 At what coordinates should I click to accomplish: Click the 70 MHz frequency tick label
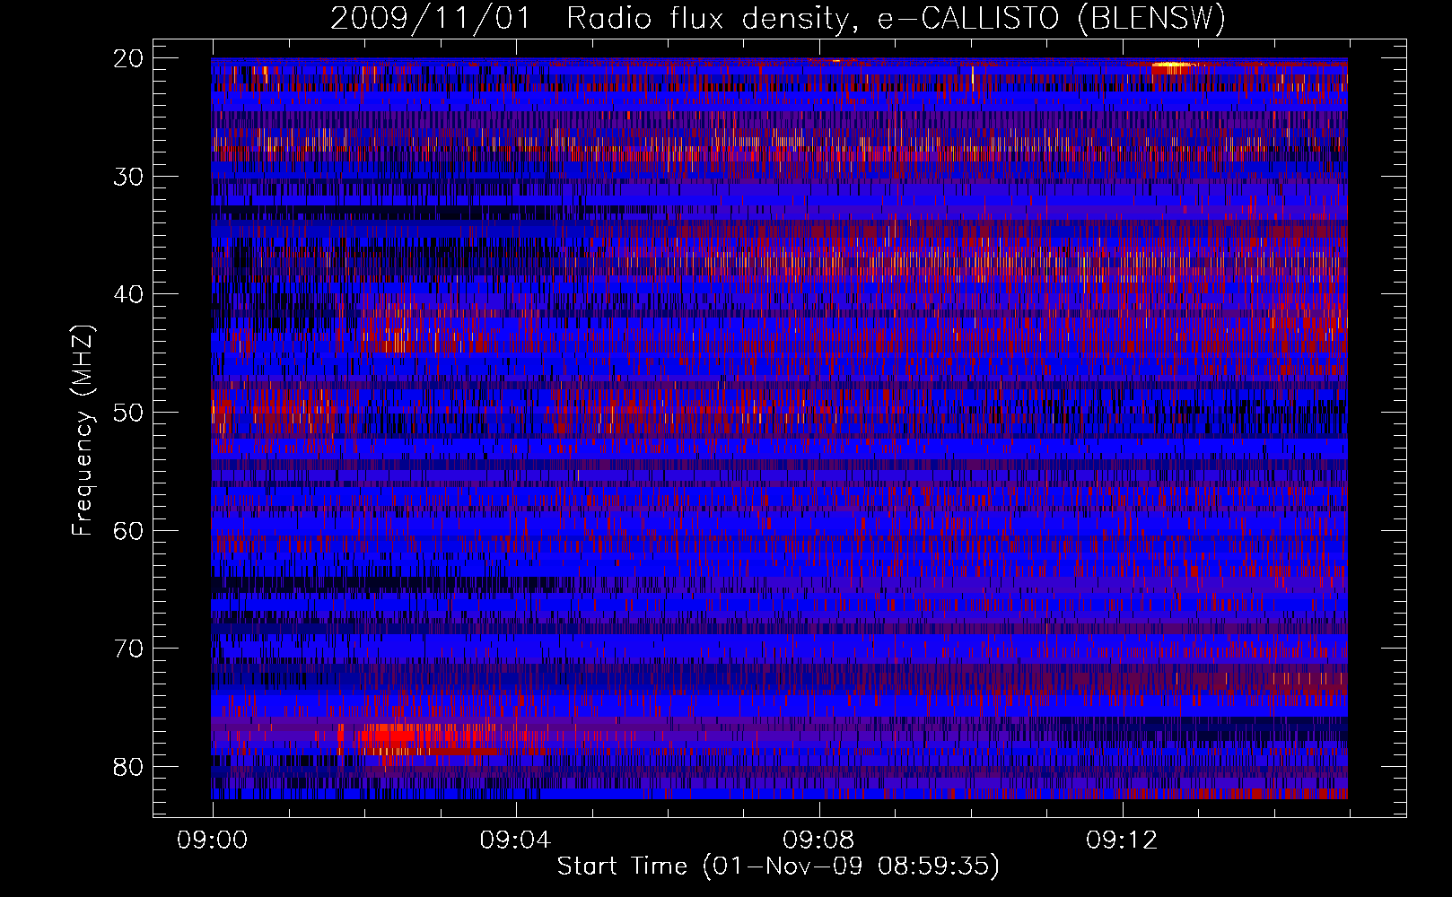click(128, 649)
